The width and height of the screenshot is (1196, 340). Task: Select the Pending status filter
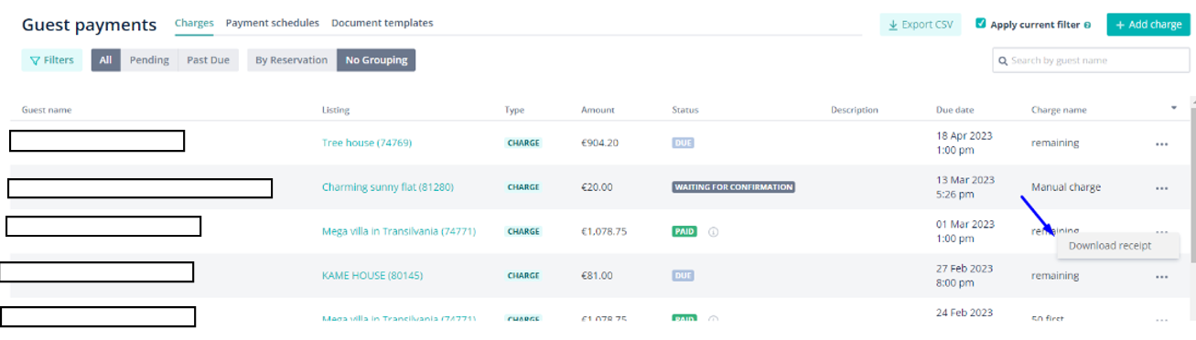[149, 60]
